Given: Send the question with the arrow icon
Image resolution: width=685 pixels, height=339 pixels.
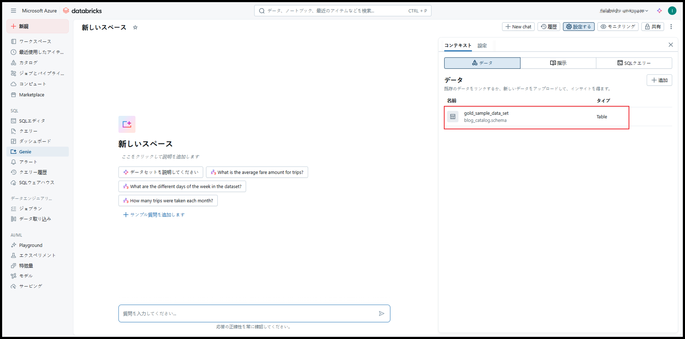Looking at the screenshot, I should [x=381, y=314].
